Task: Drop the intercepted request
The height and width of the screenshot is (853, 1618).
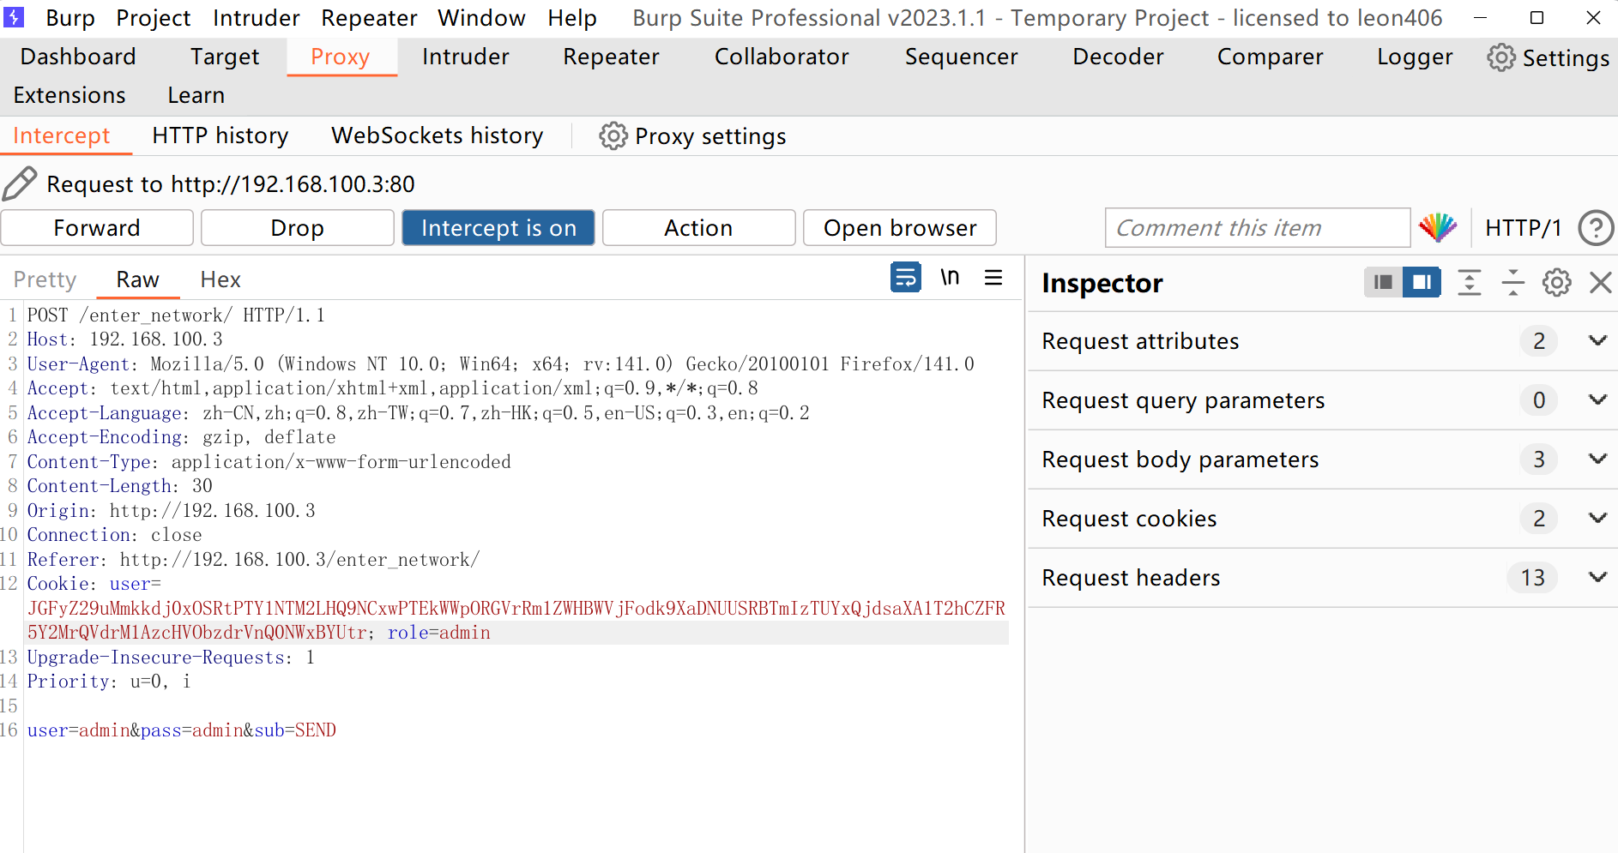Action: tap(298, 228)
